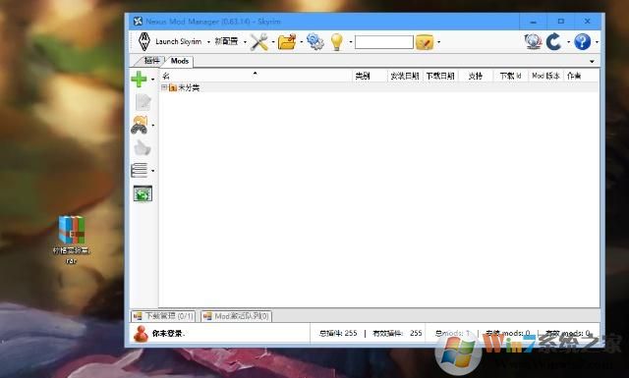Open settings via blue gears icon
This screenshot has width=629, height=378.
[314, 41]
